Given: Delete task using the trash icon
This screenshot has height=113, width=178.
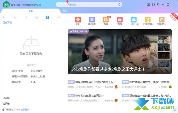Looking at the screenshot, I should [36, 17].
